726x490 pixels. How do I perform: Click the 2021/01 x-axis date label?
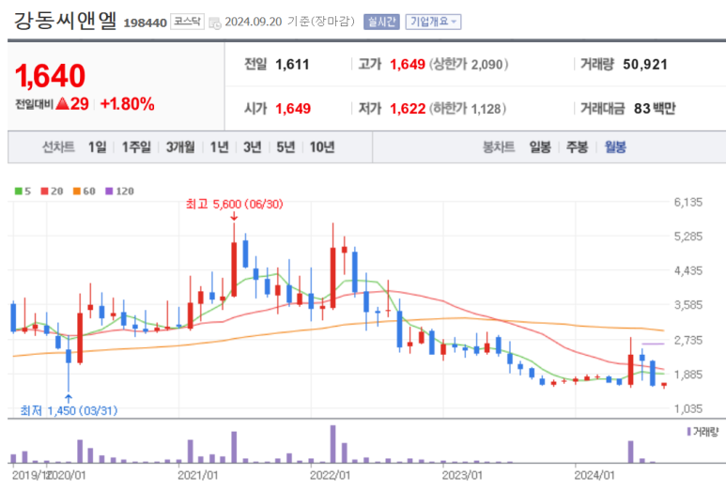[x=198, y=475]
